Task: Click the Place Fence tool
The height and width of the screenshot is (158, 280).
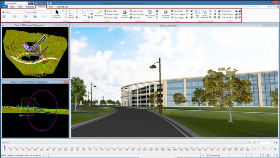Action: [71, 14]
